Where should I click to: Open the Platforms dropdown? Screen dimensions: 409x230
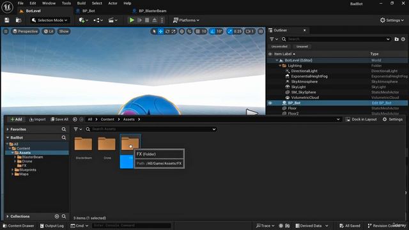(x=186, y=20)
